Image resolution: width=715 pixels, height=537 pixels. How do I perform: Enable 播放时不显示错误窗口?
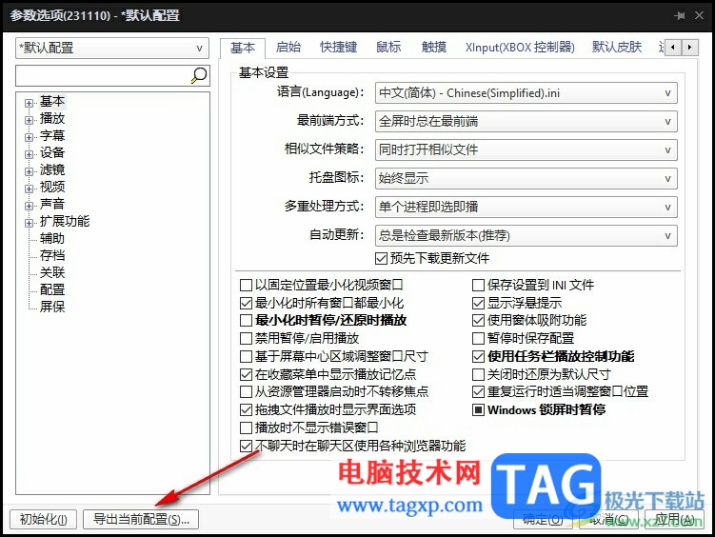[x=246, y=428]
